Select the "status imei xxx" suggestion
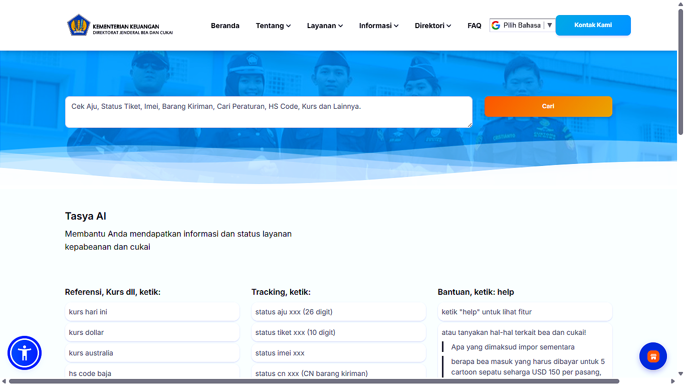 338,353
